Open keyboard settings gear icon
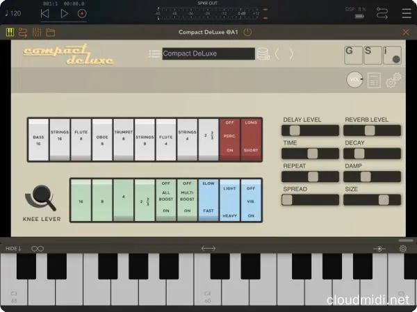Image resolution: width=417 pixels, height=312 pixels. pyautogui.click(x=403, y=249)
